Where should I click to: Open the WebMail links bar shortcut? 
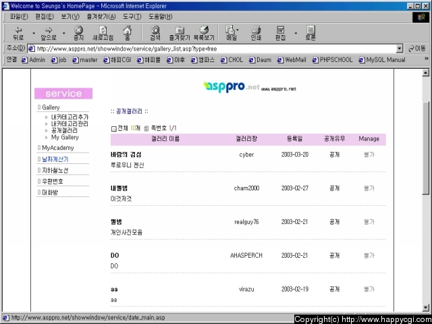click(x=292, y=60)
